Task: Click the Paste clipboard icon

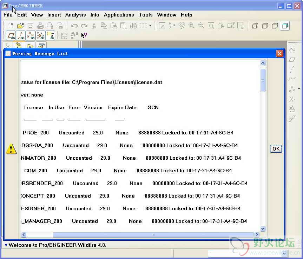Action: click(114, 26)
